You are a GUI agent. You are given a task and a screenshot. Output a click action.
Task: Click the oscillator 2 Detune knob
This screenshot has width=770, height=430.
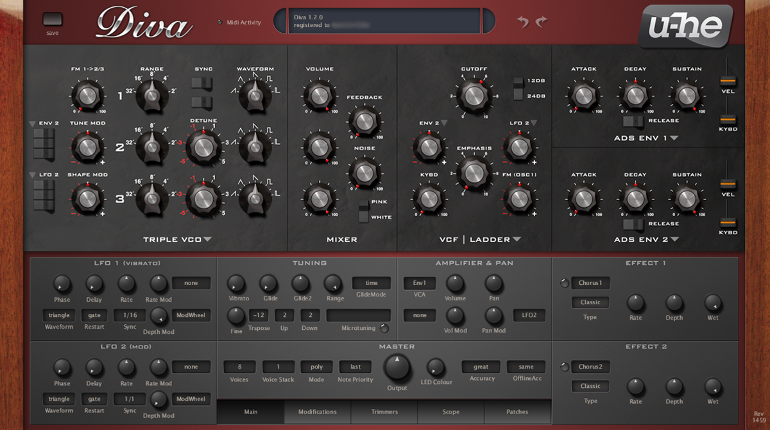pyautogui.click(x=203, y=147)
